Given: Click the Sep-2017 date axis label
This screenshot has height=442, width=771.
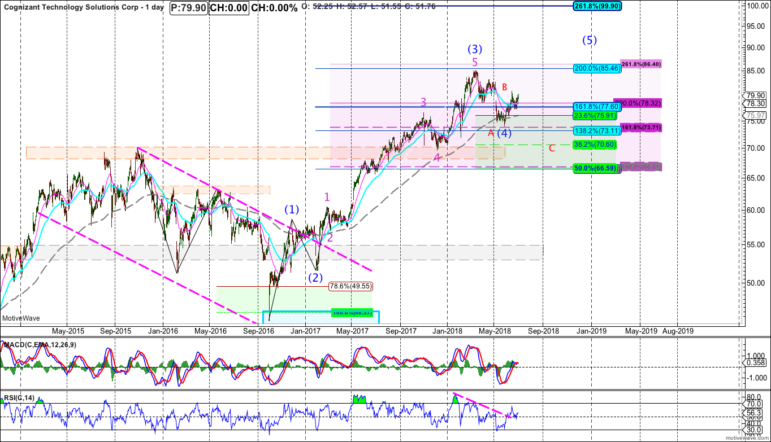Looking at the screenshot, I should point(401,331).
